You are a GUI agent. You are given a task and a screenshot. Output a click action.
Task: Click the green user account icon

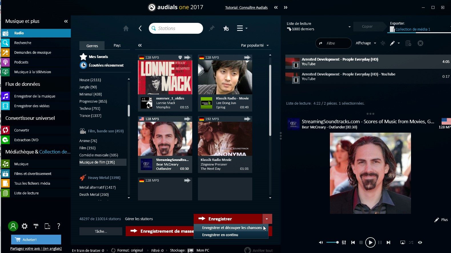[x=13, y=226]
